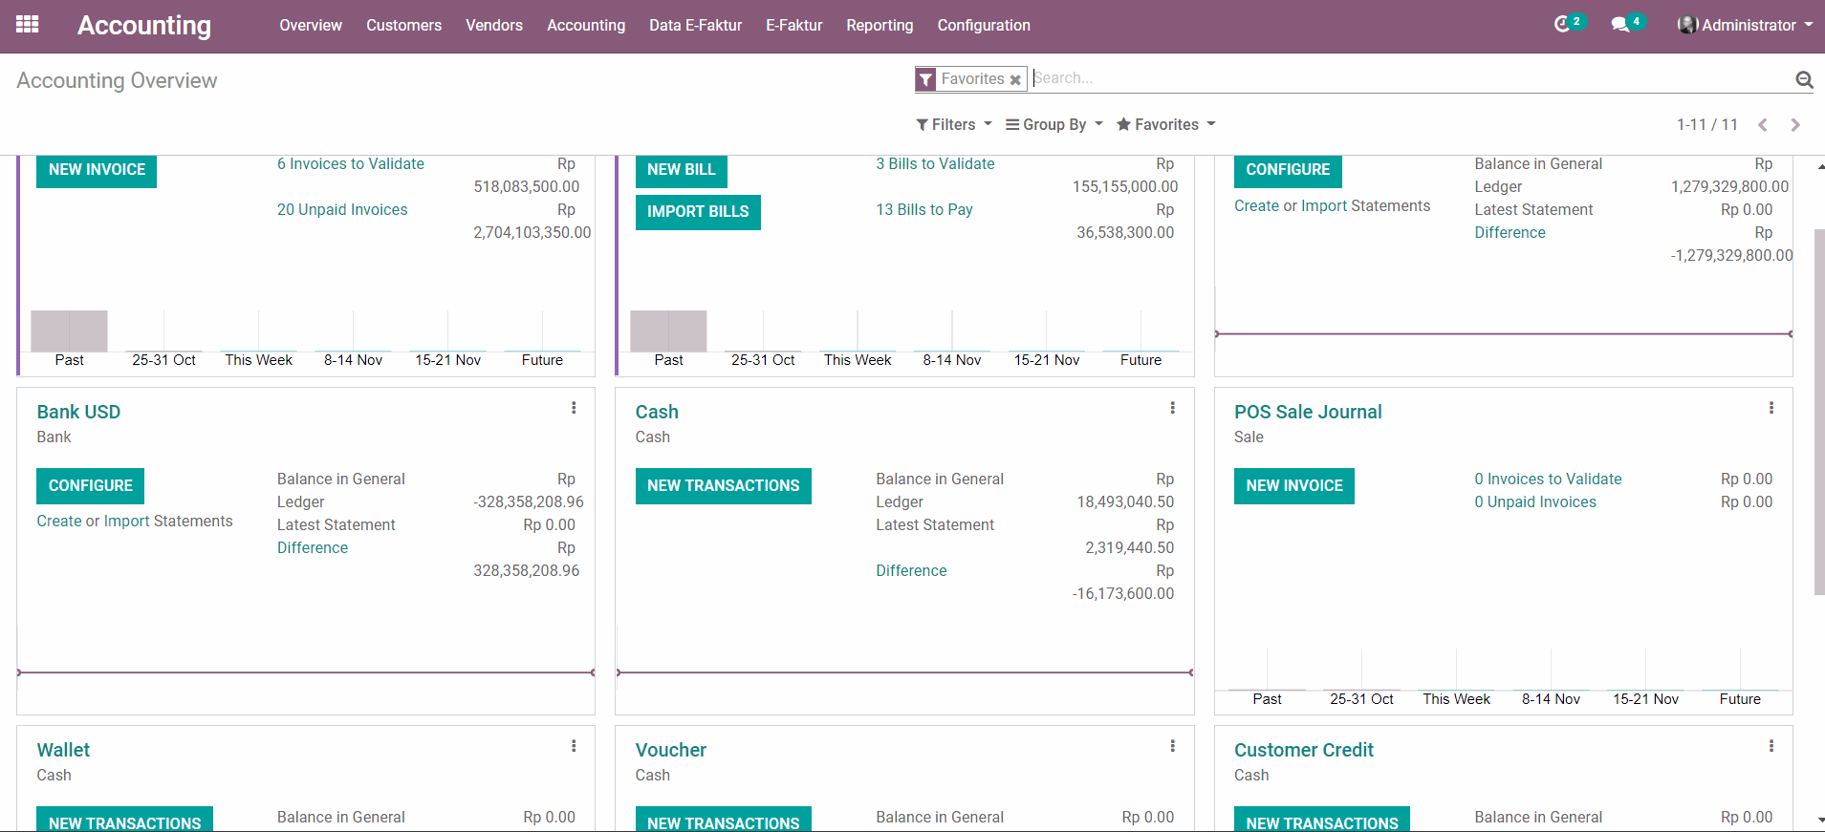This screenshot has height=832, width=1825.
Task: Open the conversations chat bubble icon
Action: (x=1619, y=25)
